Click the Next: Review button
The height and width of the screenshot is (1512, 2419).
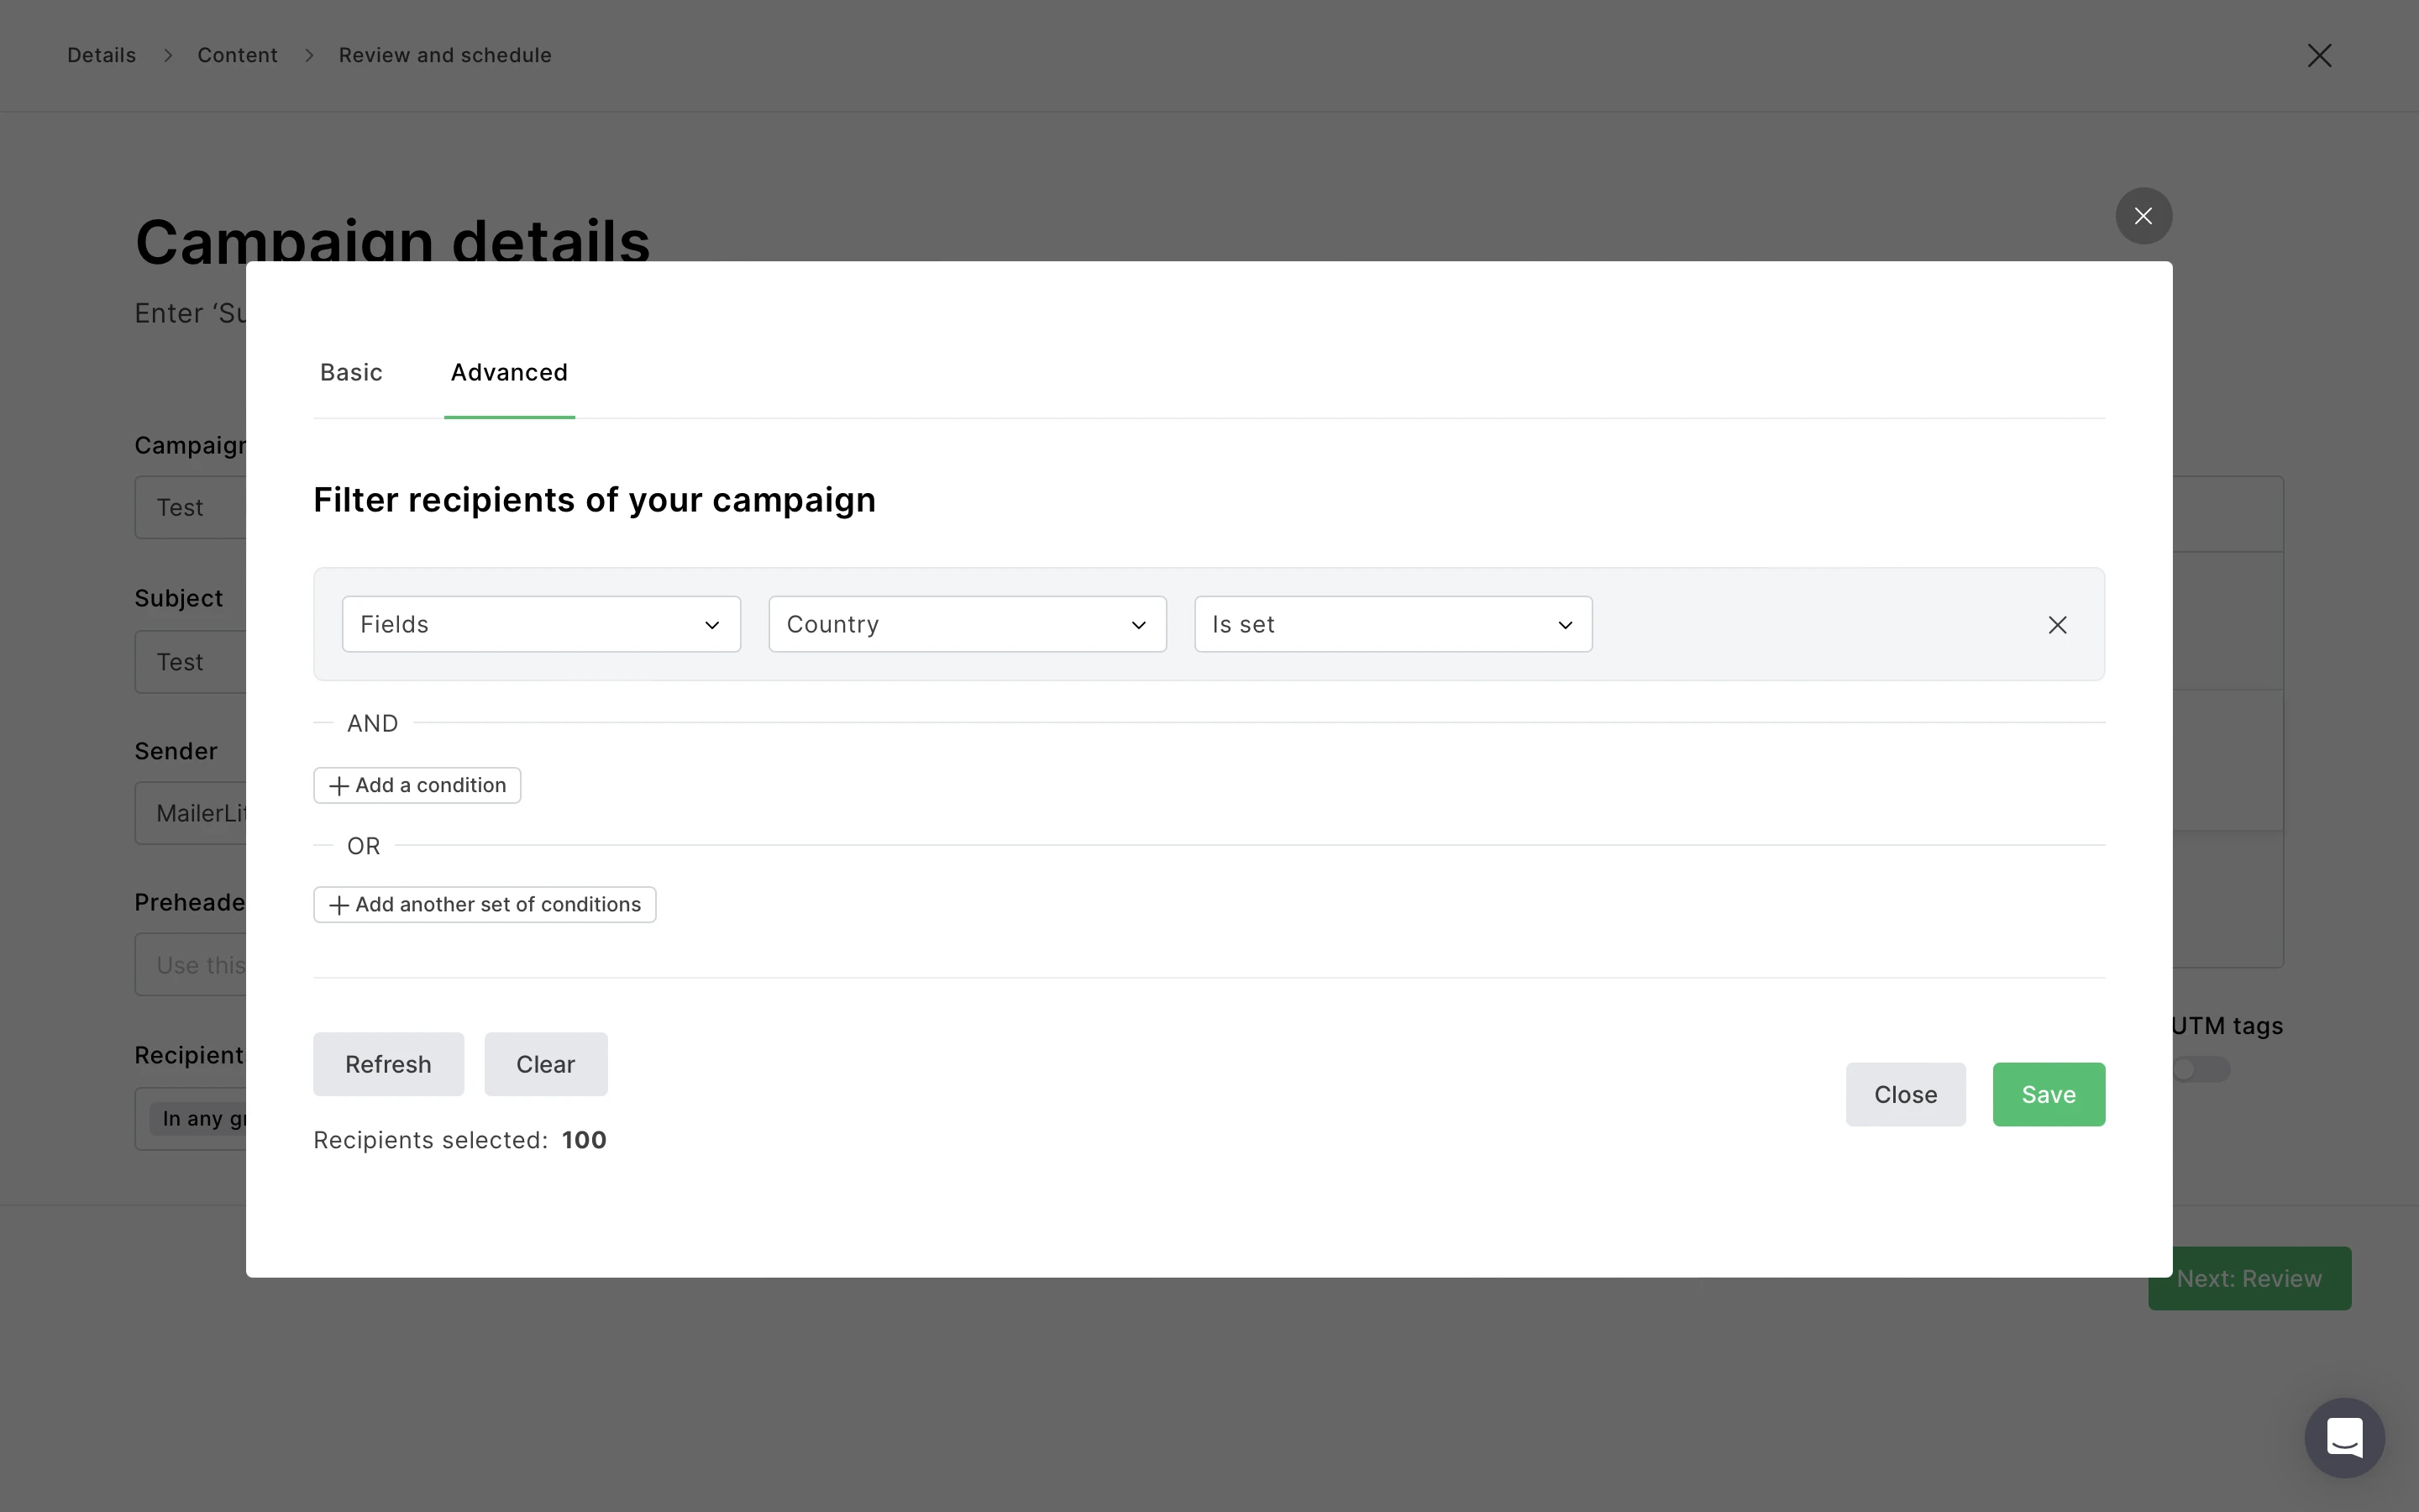2249,1278
